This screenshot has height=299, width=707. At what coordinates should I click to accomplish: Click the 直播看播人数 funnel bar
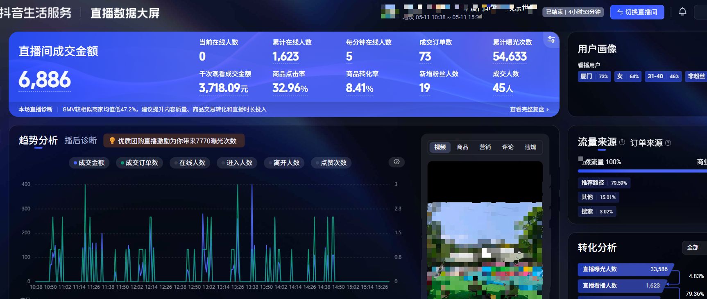[622, 285]
